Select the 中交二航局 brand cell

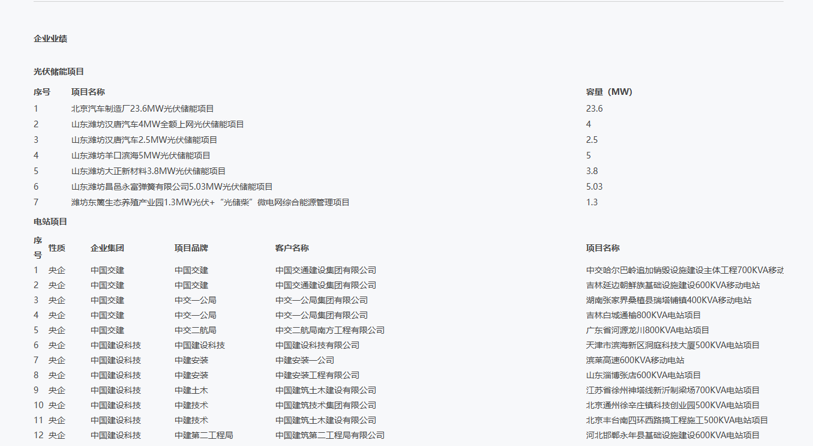point(196,330)
